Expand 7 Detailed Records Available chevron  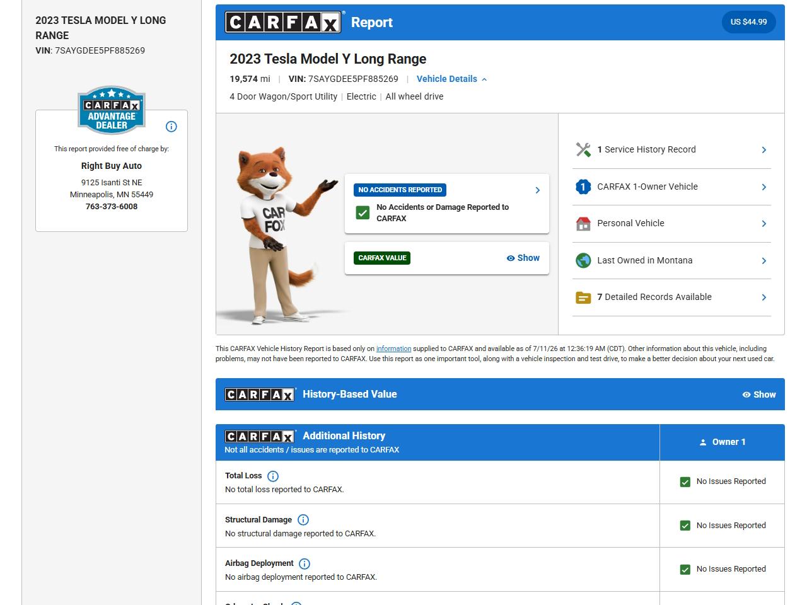tap(763, 297)
